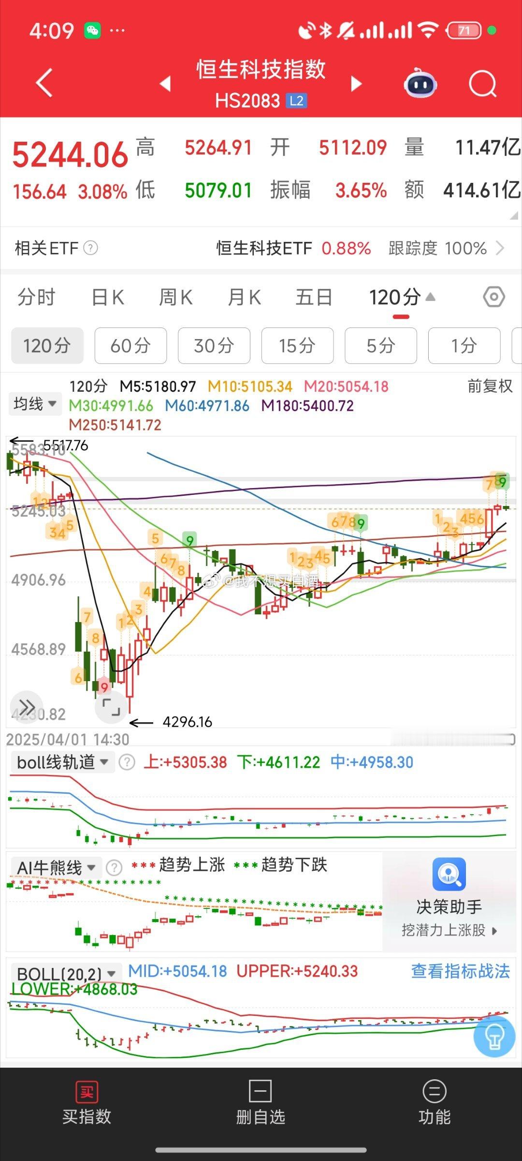The height and width of the screenshot is (1161, 522).
Task: Open the AI牛熊线 indicator dropdown
Action: [x=56, y=867]
